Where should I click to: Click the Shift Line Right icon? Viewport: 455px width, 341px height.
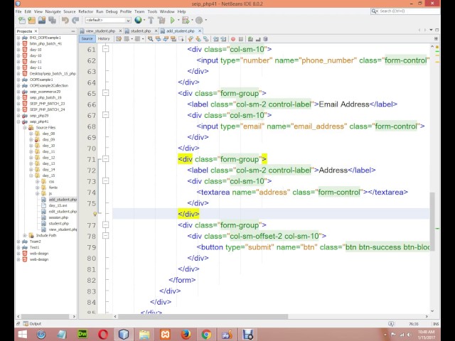[x=223, y=39]
